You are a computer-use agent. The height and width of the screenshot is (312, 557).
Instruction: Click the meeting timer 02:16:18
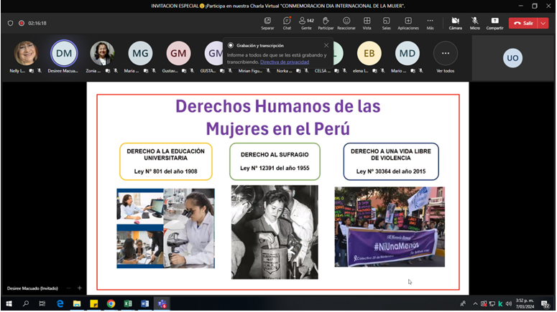[37, 23]
